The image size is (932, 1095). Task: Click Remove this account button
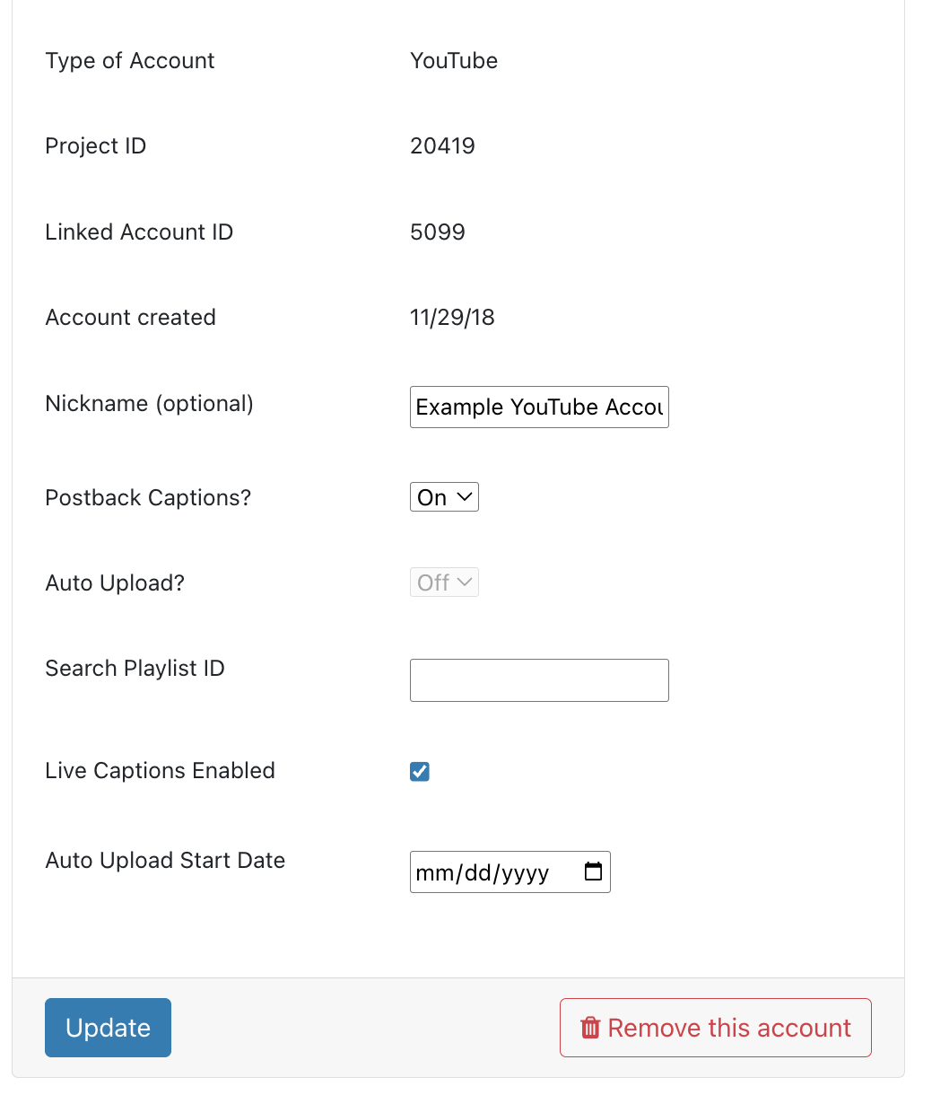(716, 1028)
